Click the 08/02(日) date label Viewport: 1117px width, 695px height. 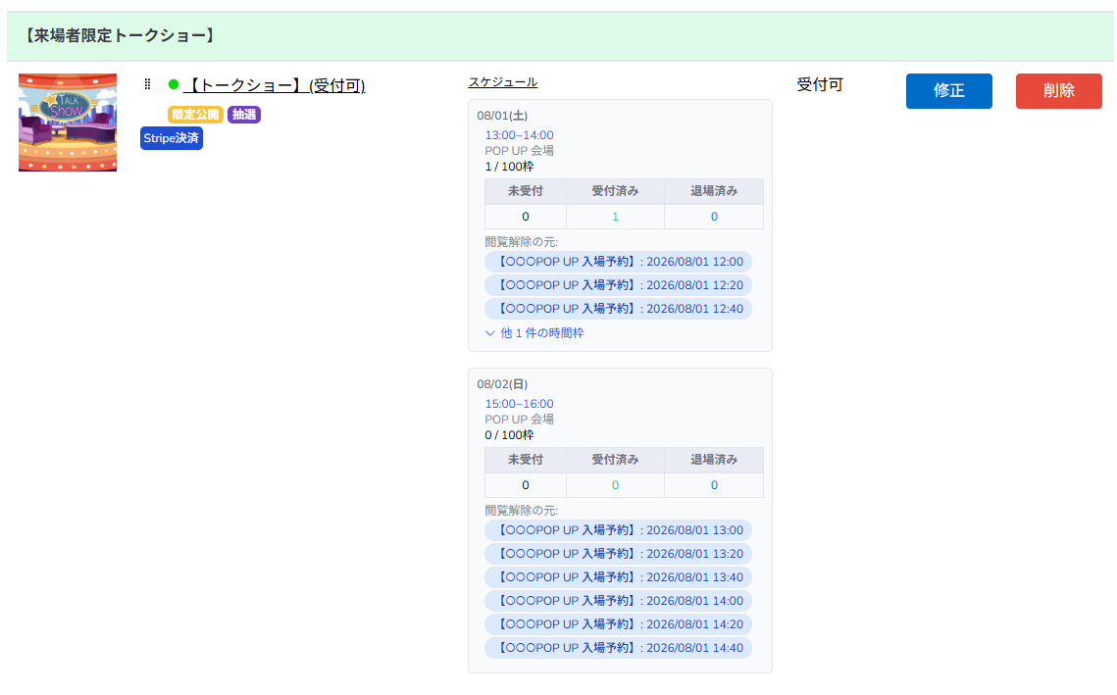502,384
